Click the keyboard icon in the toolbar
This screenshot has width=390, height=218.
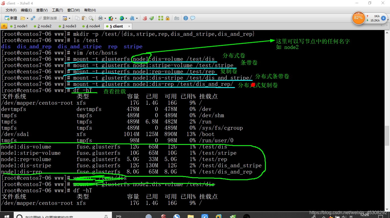point(177,18)
